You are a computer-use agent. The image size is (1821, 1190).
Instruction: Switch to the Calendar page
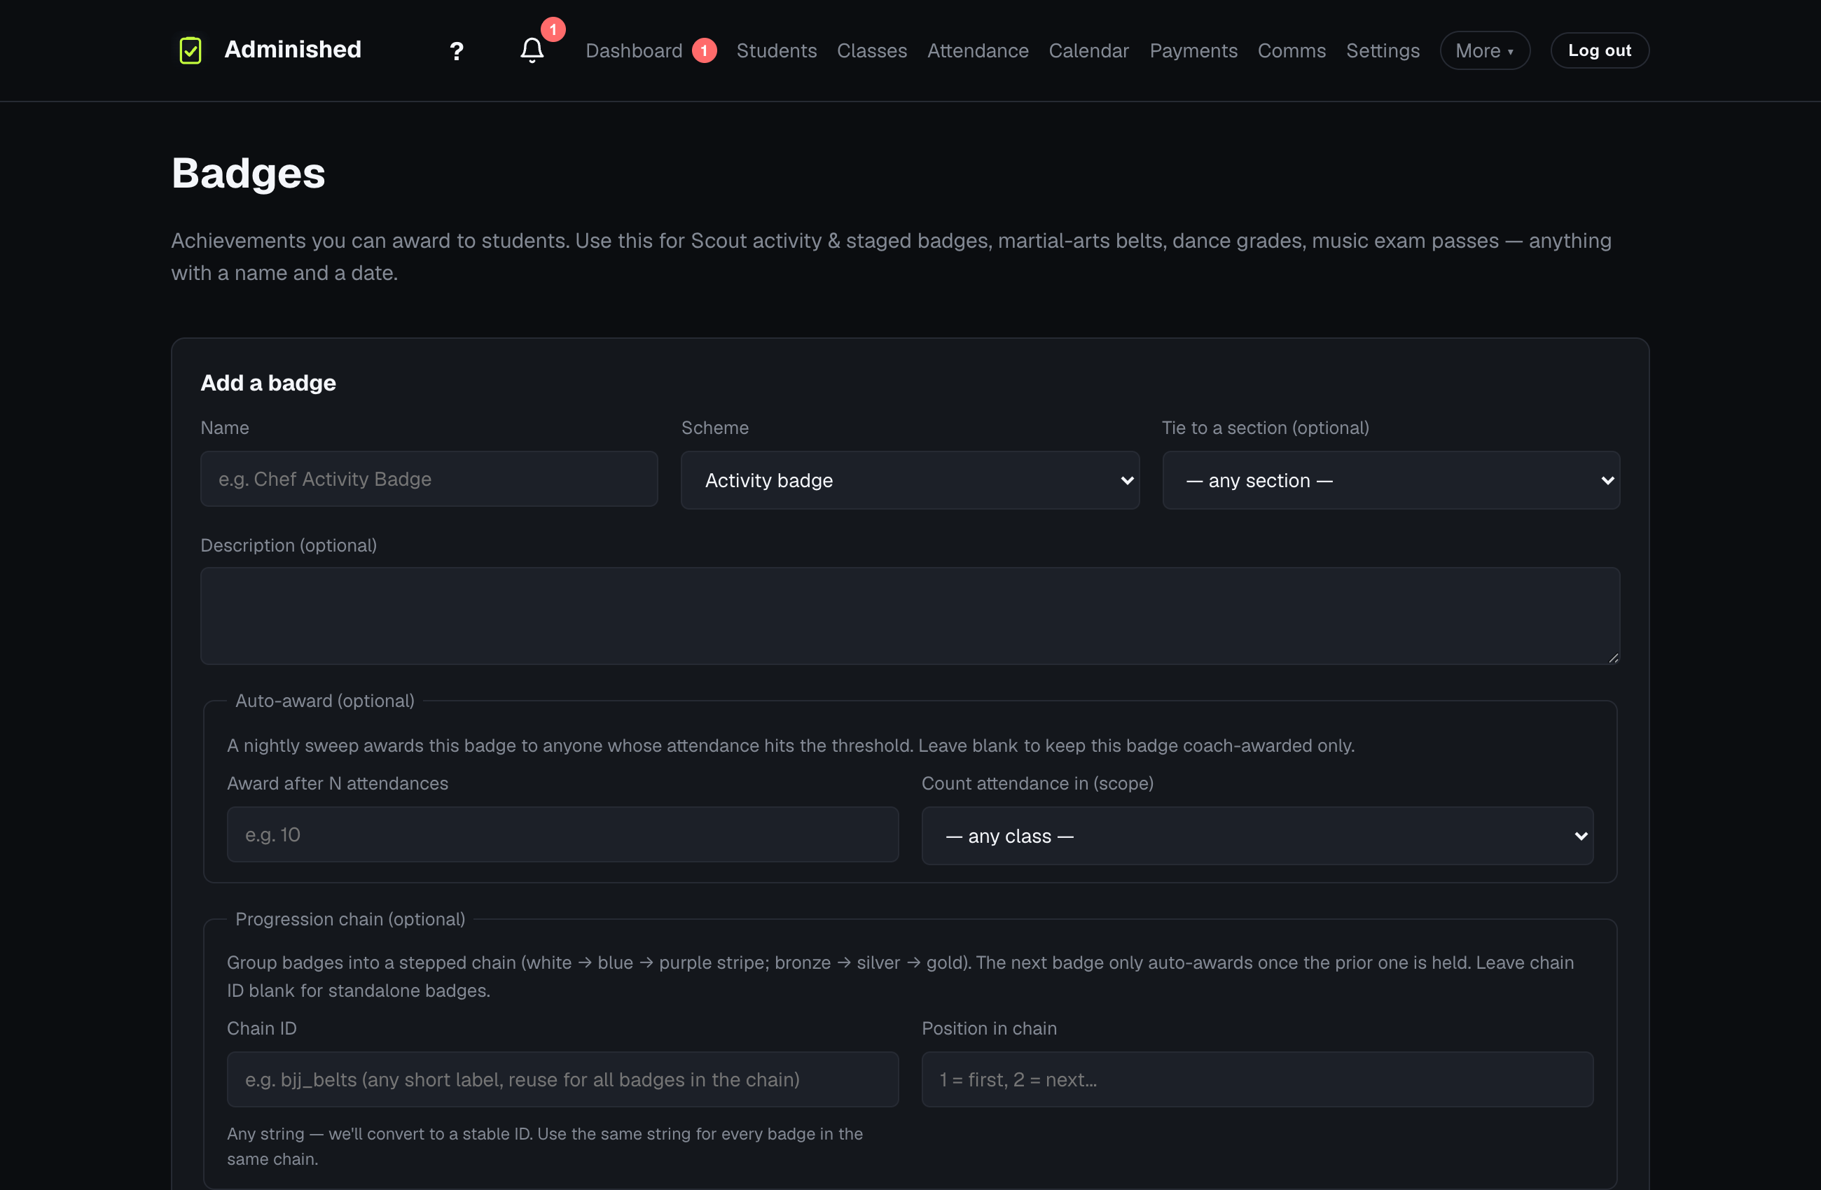click(x=1089, y=50)
